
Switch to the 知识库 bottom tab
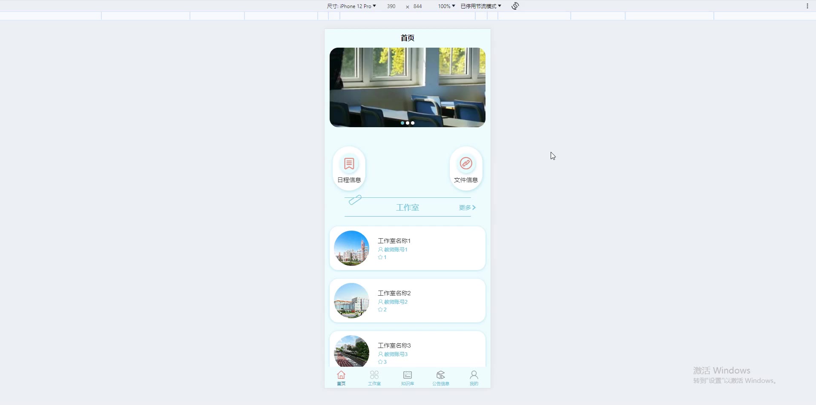pos(408,378)
